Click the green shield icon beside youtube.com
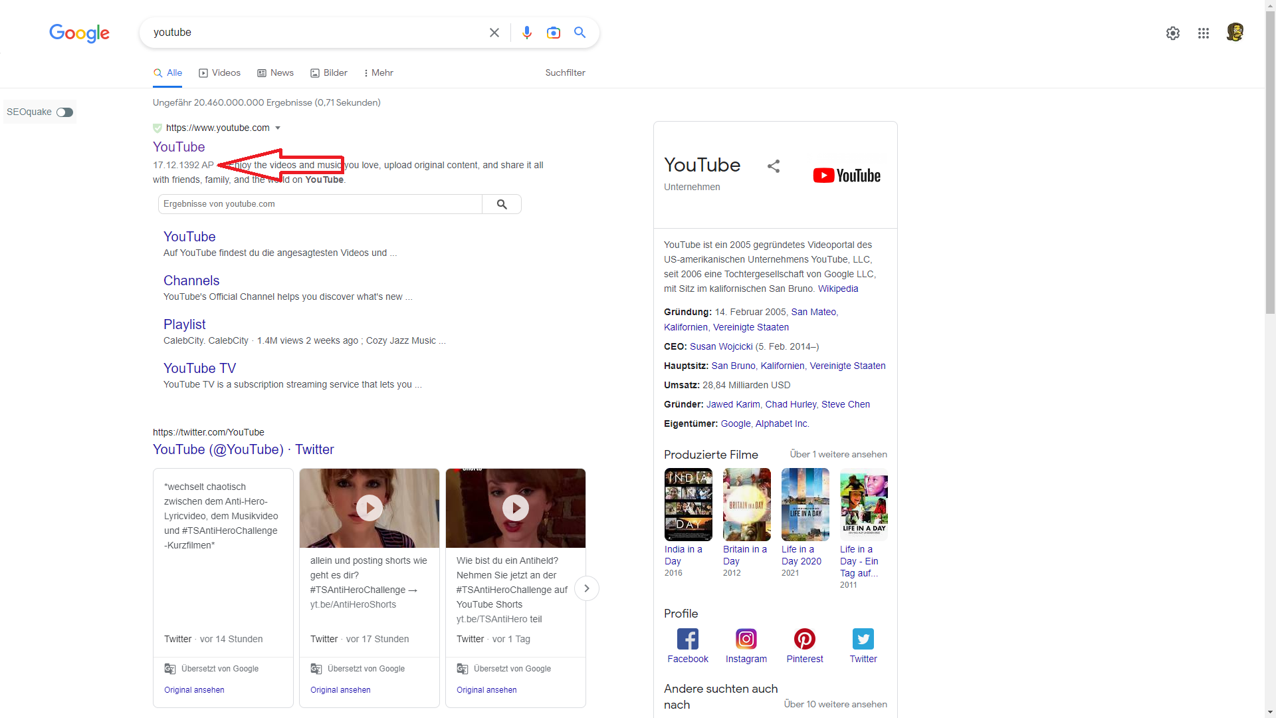 point(158,128)
